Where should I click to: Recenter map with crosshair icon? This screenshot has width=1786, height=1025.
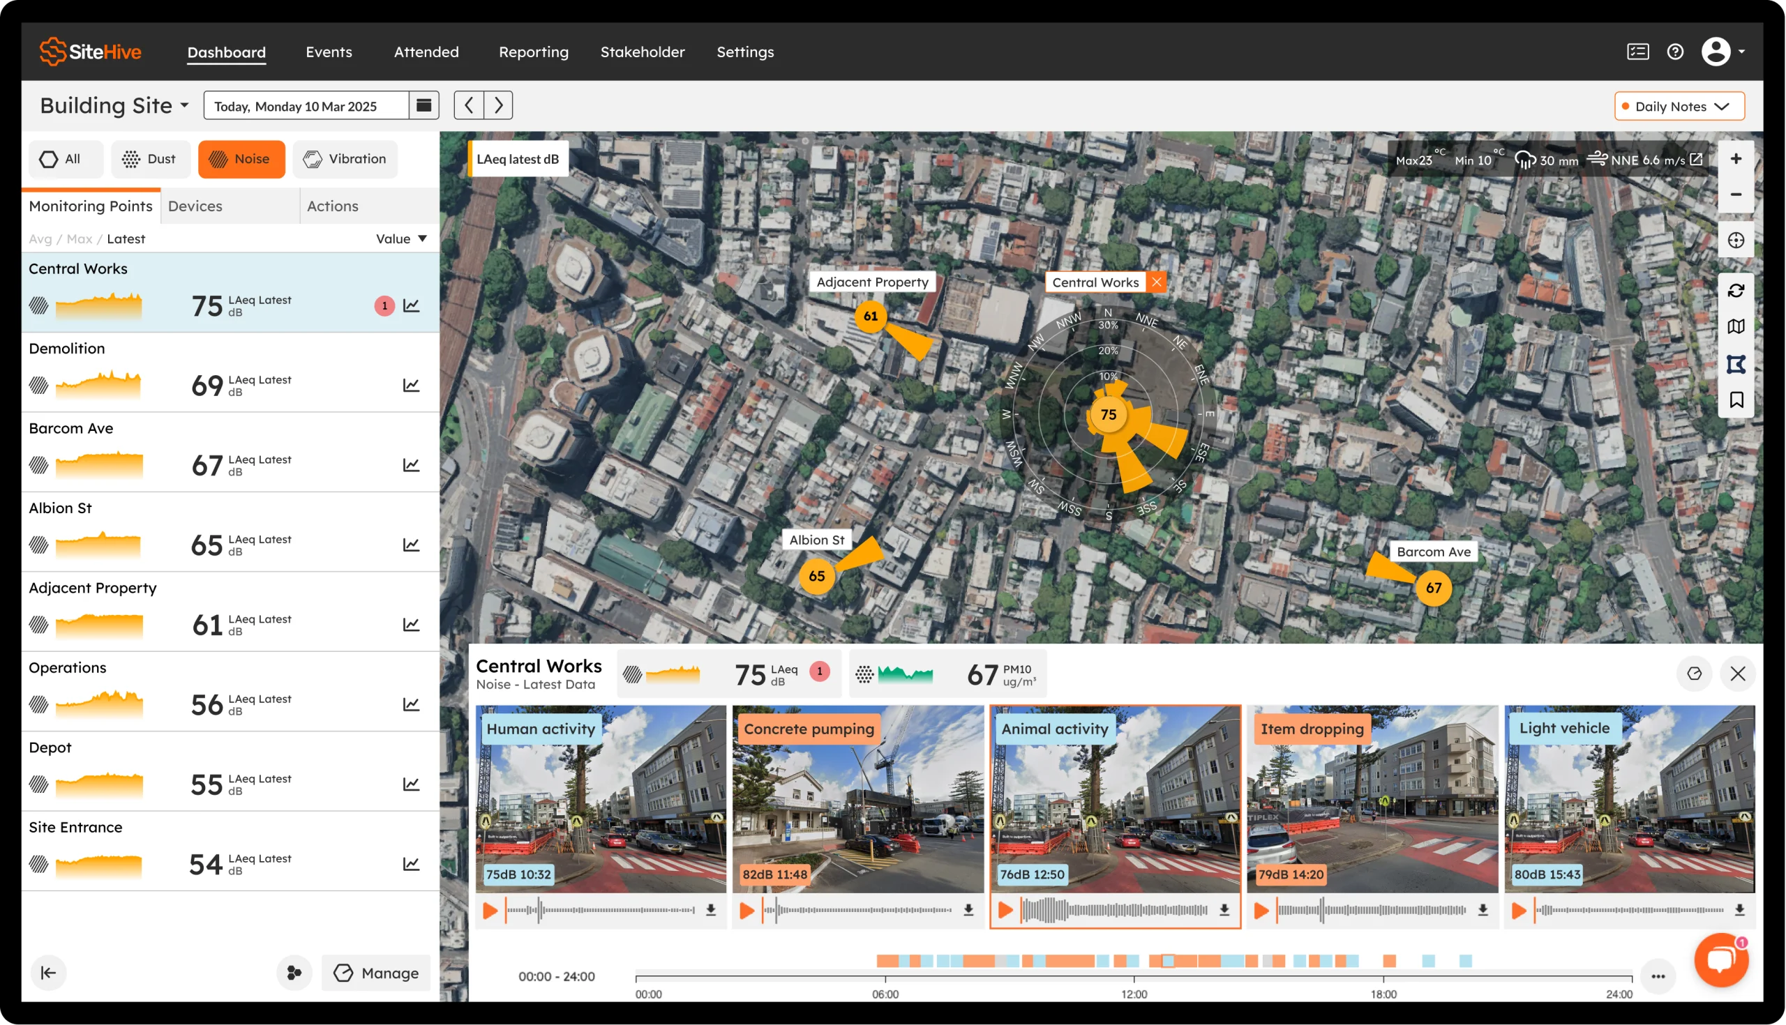tap(1735, 241)
